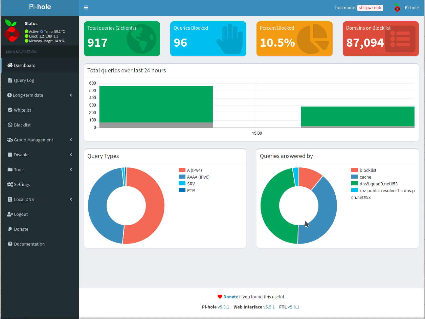
Task: Click the Queries Blocked 96 value
Action: coord(180,43)
